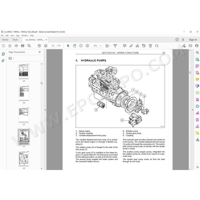Open the Page Thumbnails pane icon
The height and width of the screenshot is (200, 200).
(3, 54)
